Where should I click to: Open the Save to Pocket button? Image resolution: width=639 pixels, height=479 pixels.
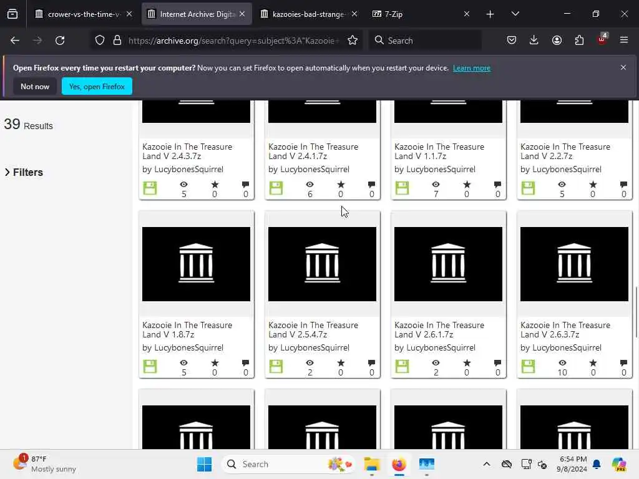coord(512,41)
